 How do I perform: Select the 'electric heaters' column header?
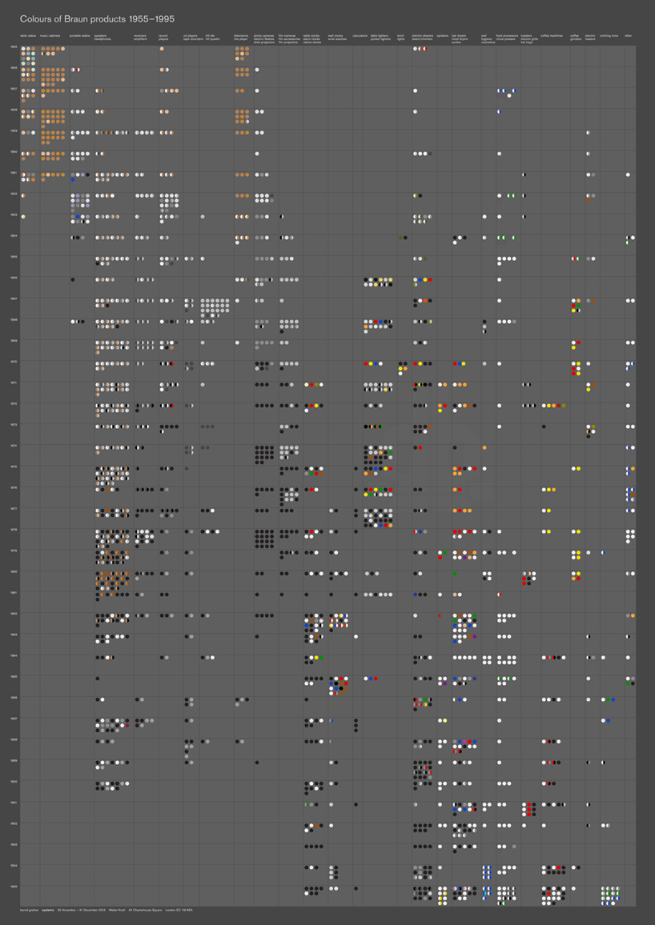[589, 38]
